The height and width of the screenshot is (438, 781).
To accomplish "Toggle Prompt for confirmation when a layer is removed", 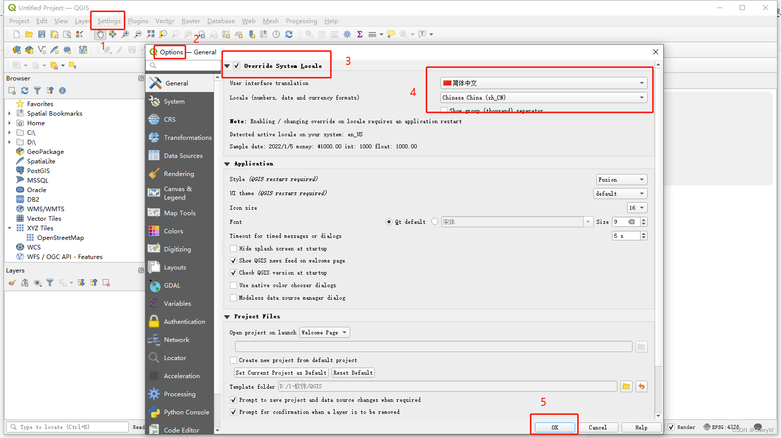I will pyautogui.click(x=233, y=412).
